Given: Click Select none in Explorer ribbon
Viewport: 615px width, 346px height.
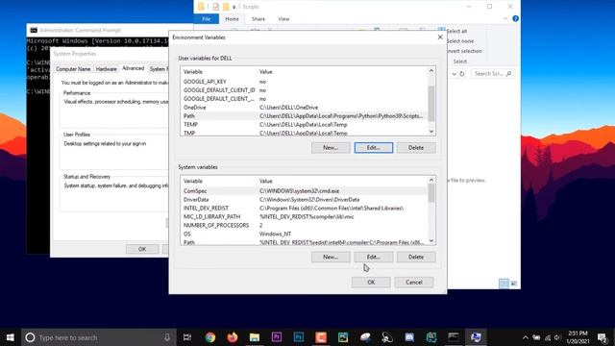Looking at the screenshot, I should (x=459, y=41).
